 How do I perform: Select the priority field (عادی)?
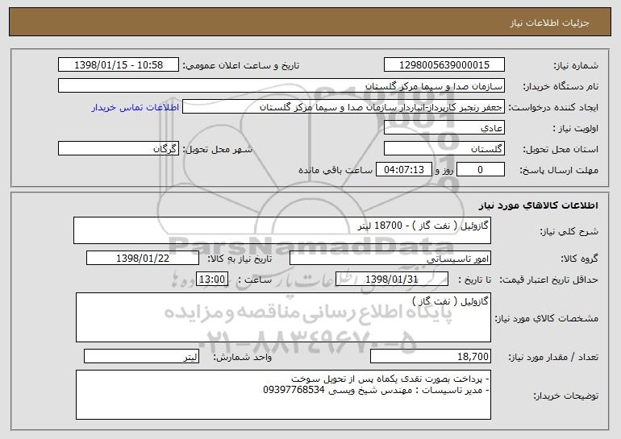[444, 128]
